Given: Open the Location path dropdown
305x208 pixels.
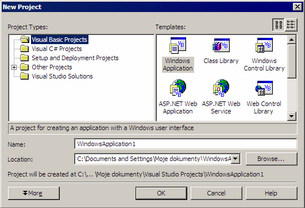Looking at the screenshot, I should click(235, 159).
